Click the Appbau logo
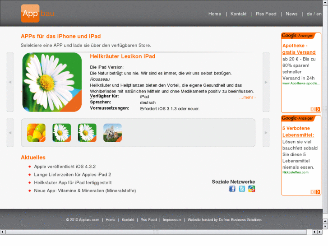The height and width of the screenshot is (246, 328). [x=37, y=14]
